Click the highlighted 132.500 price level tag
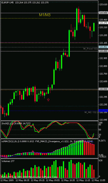The image size is (108, 183). coord(103,89)
